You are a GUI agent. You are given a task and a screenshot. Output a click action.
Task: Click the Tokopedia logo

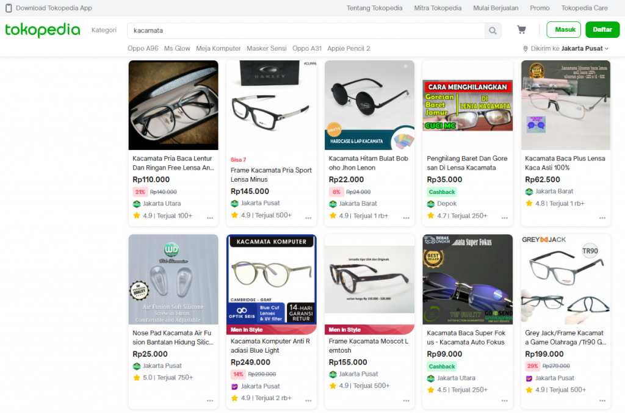(x=43, y=30)
